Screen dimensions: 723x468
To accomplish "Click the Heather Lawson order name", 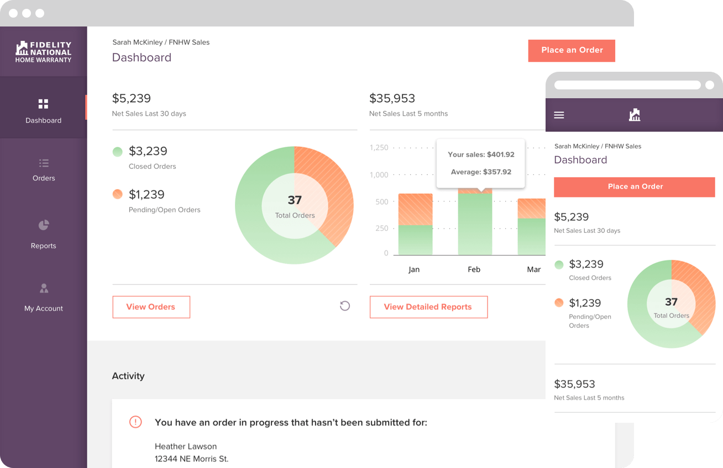I will (x=186, y=446).
